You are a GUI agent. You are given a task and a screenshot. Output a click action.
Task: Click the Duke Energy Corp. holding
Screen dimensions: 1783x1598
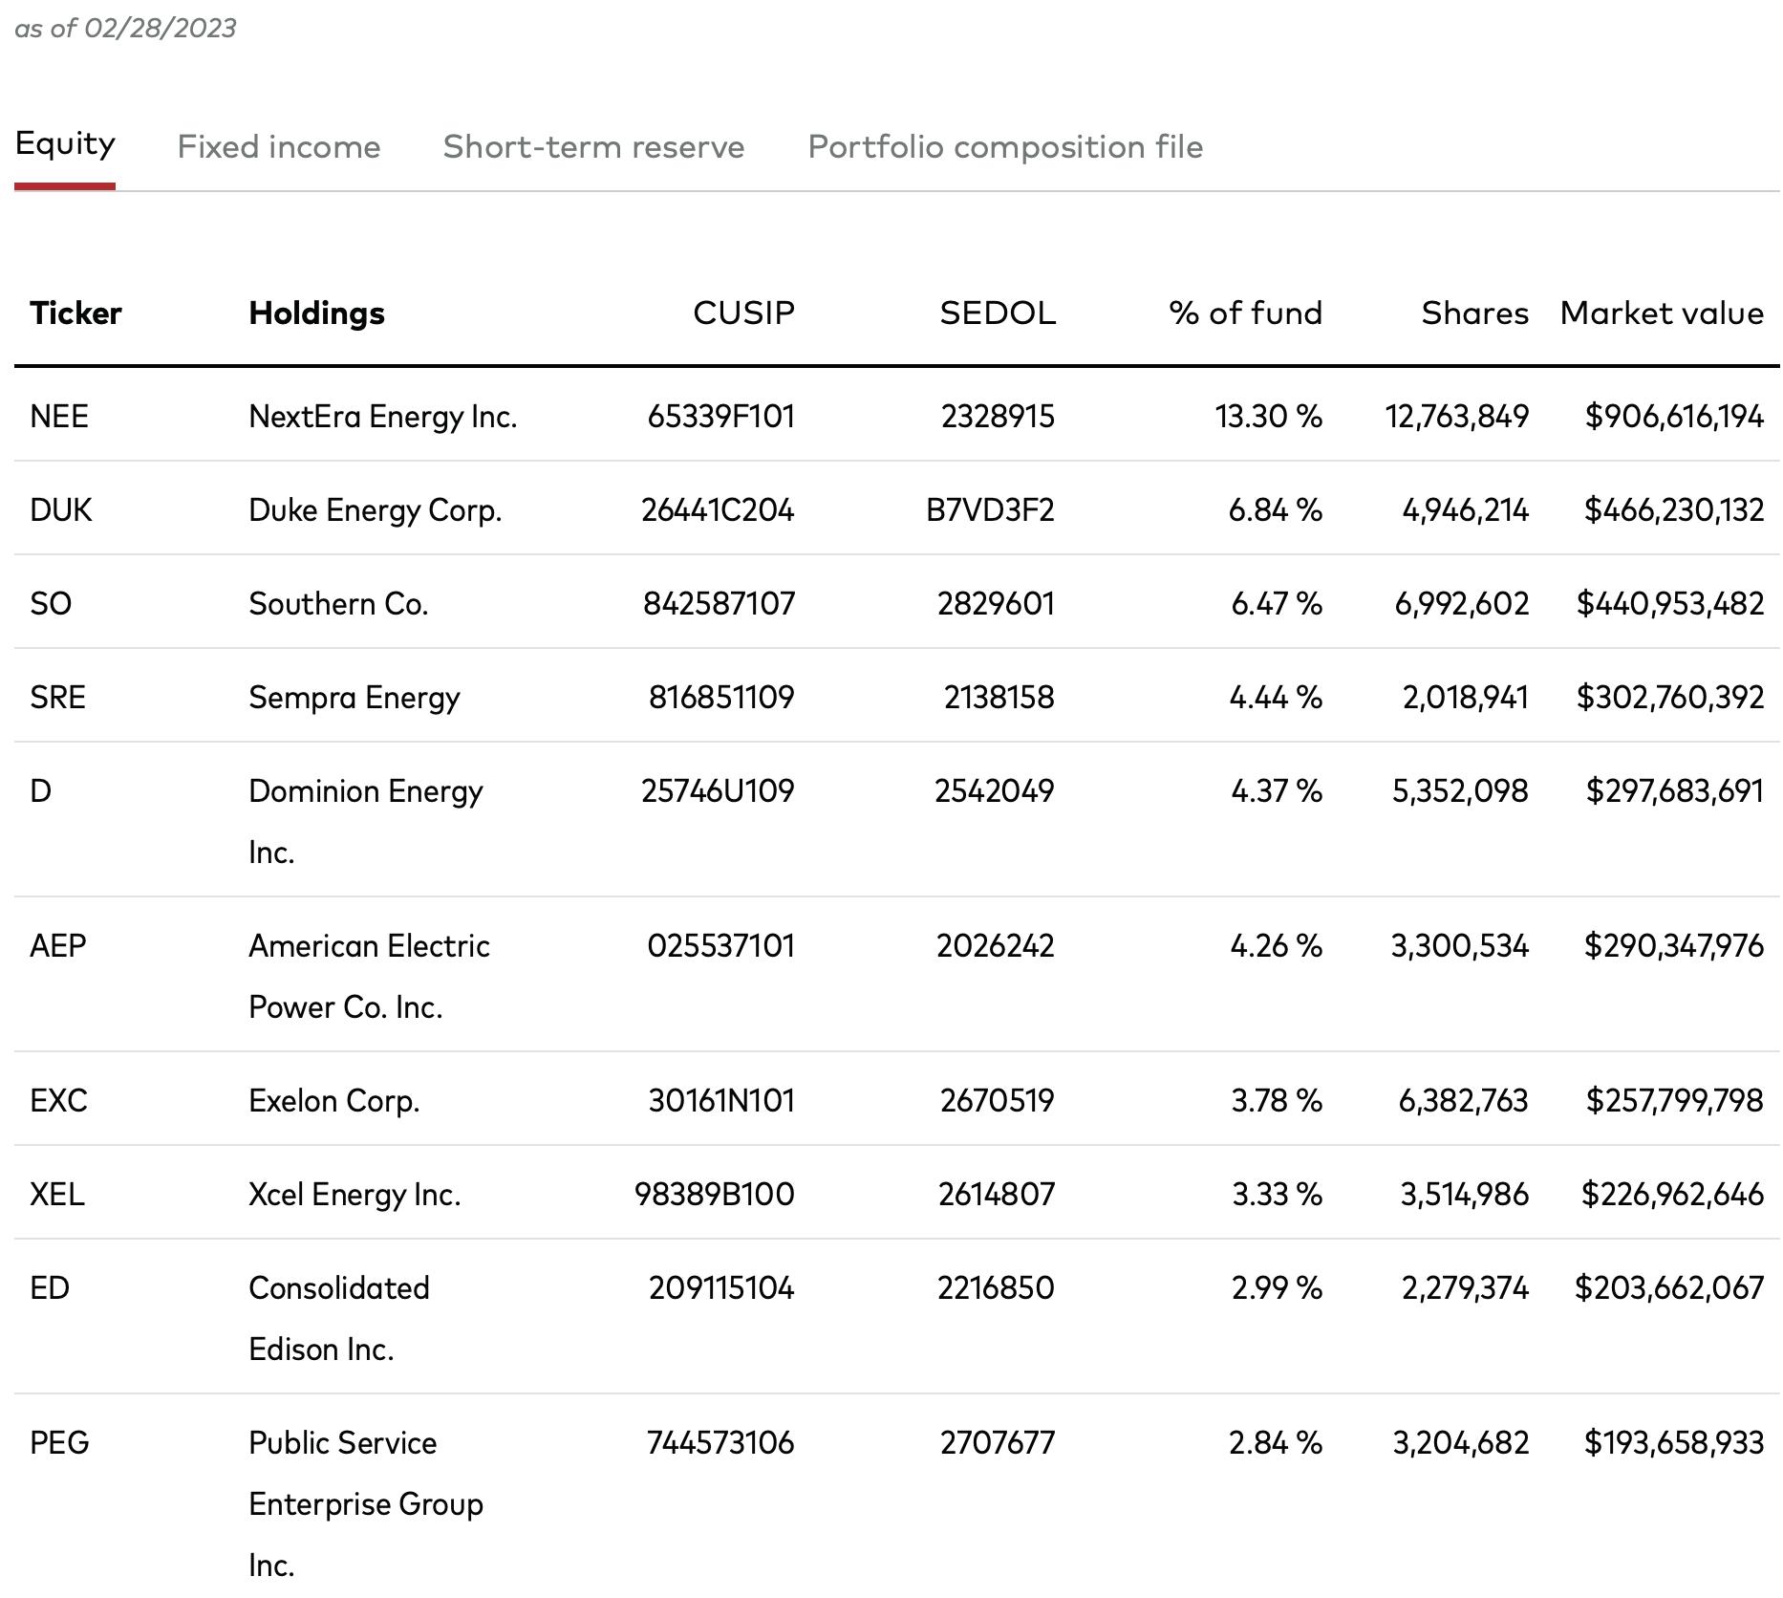point(375,510)
